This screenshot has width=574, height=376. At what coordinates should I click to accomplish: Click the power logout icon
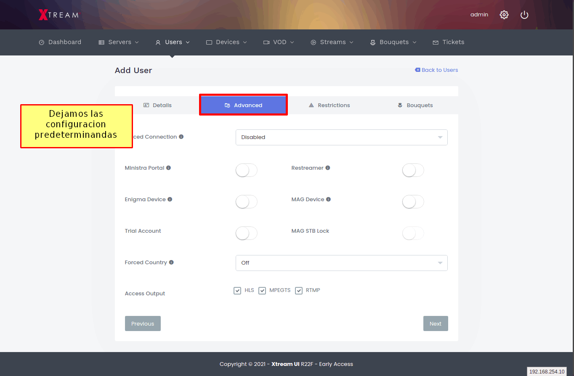pyautogui.click(x=524, y=15)
